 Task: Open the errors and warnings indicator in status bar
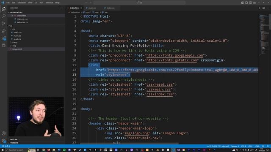tap(6, 146)
